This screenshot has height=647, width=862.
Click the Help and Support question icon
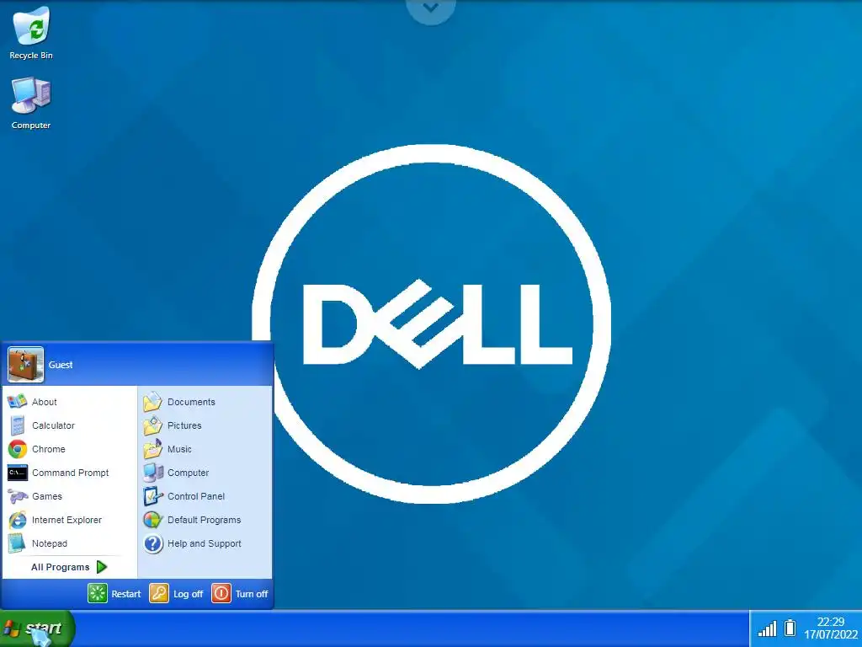pyautogui.click(x=153, y=543)
